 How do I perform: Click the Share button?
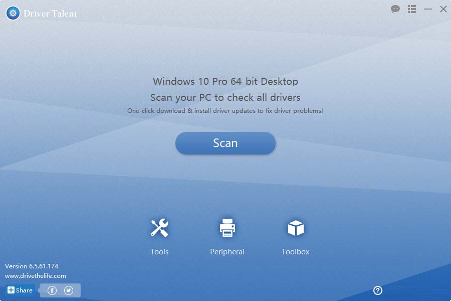[x=20, y=290]
